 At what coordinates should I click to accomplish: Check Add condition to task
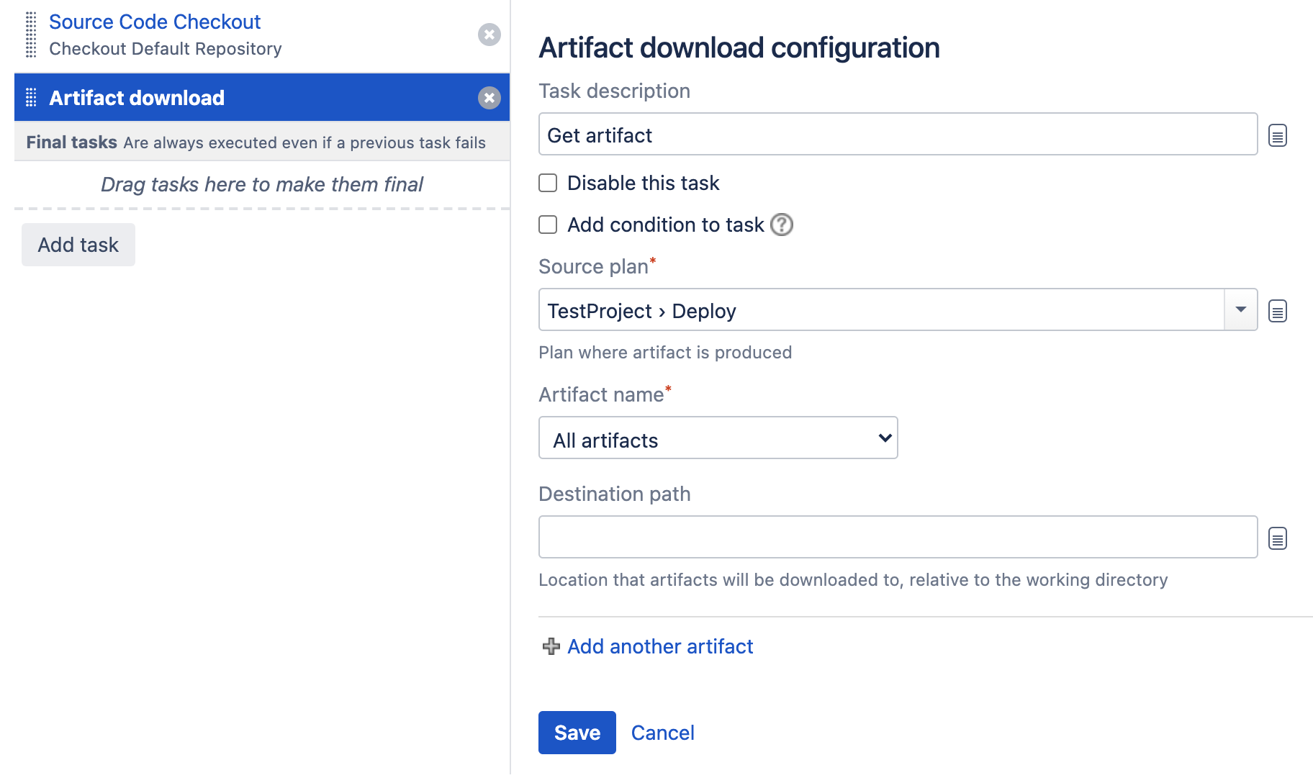point(547,225)
